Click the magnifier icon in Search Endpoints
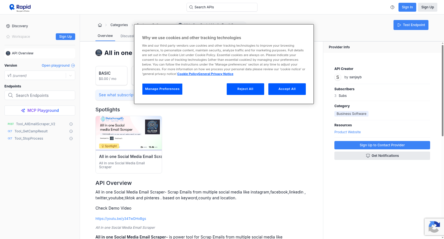Image resolution: width=444 pixels, height=239 pixels. [x=11, y=95]
